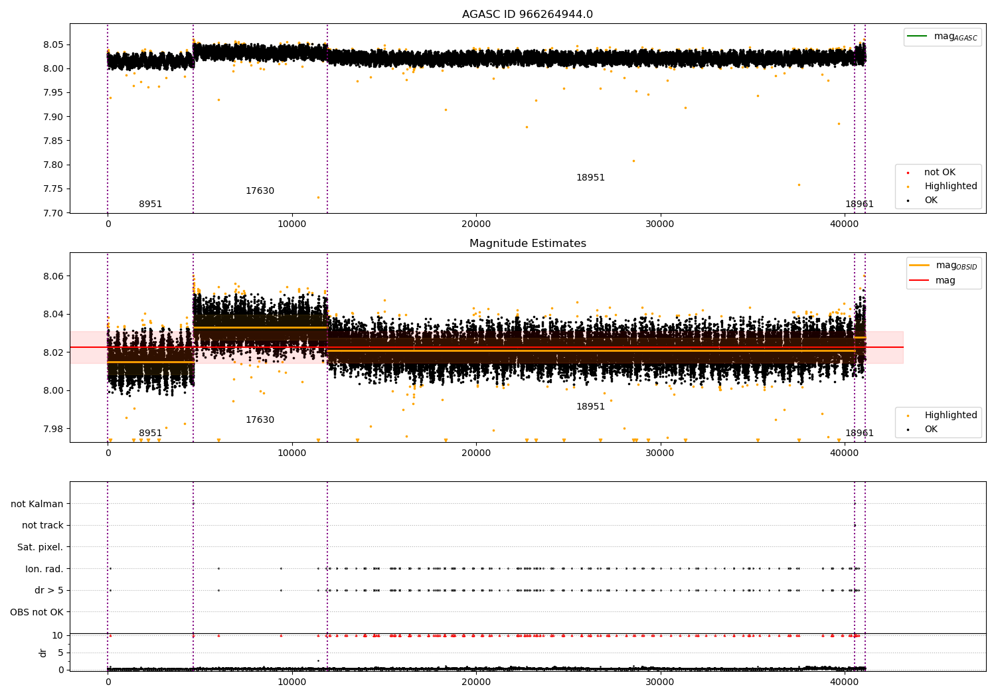This screenshot has height=697, width=996.
Task: Click the red 'mag' legend line in middle plot
Action: click(x=920, y=280)
